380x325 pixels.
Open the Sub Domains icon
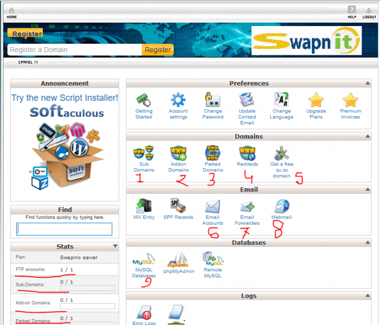144,153
